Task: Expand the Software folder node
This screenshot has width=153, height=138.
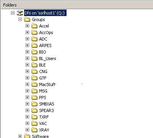Action: coord(20,136)
